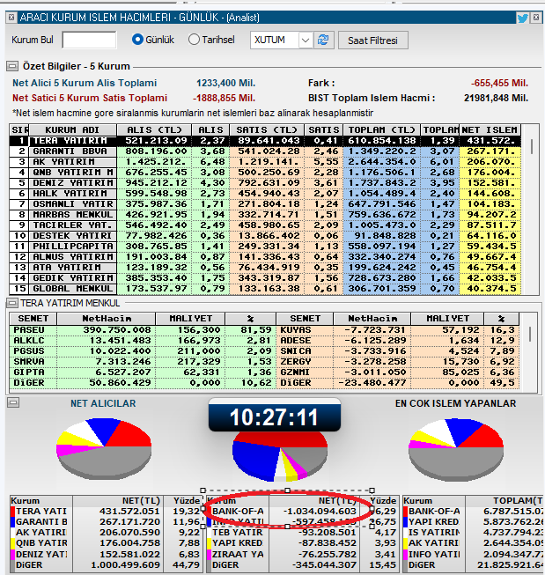This screenshot has height=575, width=545.
Task: Select the ATA YATIRIM row
Action: (265, 268)
